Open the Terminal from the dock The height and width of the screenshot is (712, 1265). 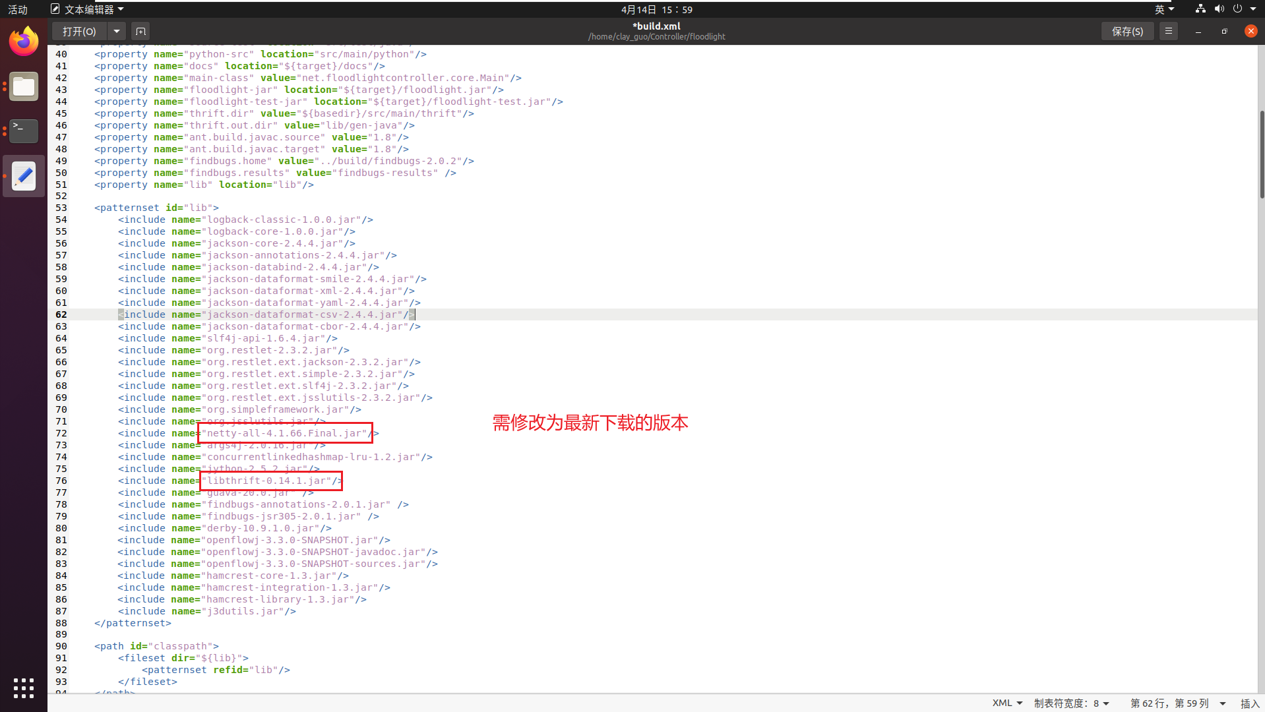(23, 131)
